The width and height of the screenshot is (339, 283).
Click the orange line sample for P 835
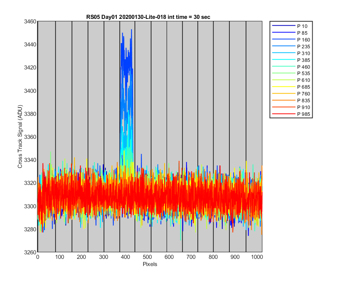point(284,100)
